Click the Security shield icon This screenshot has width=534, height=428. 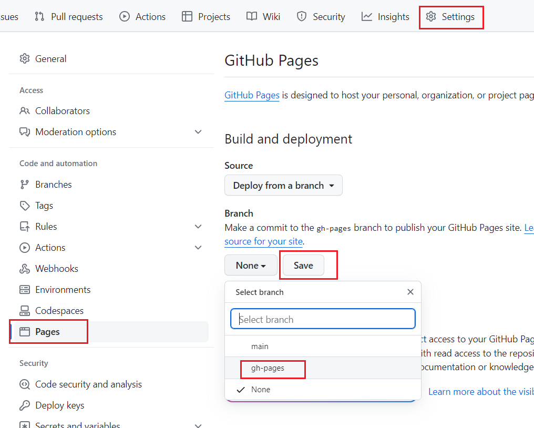pos(301,16)
